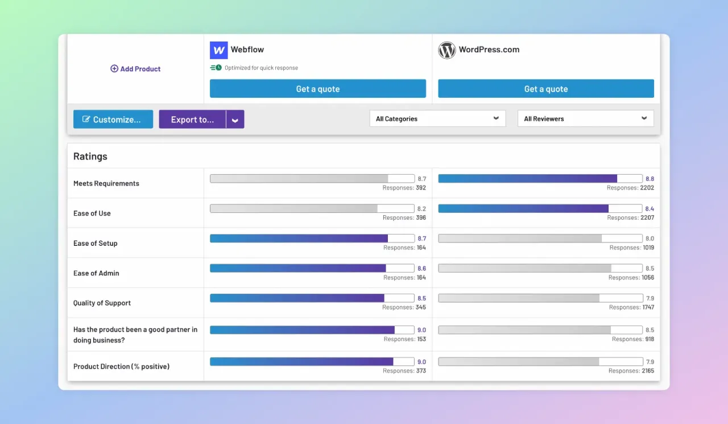Select the Ratings section heading

(x=90, y=156)
